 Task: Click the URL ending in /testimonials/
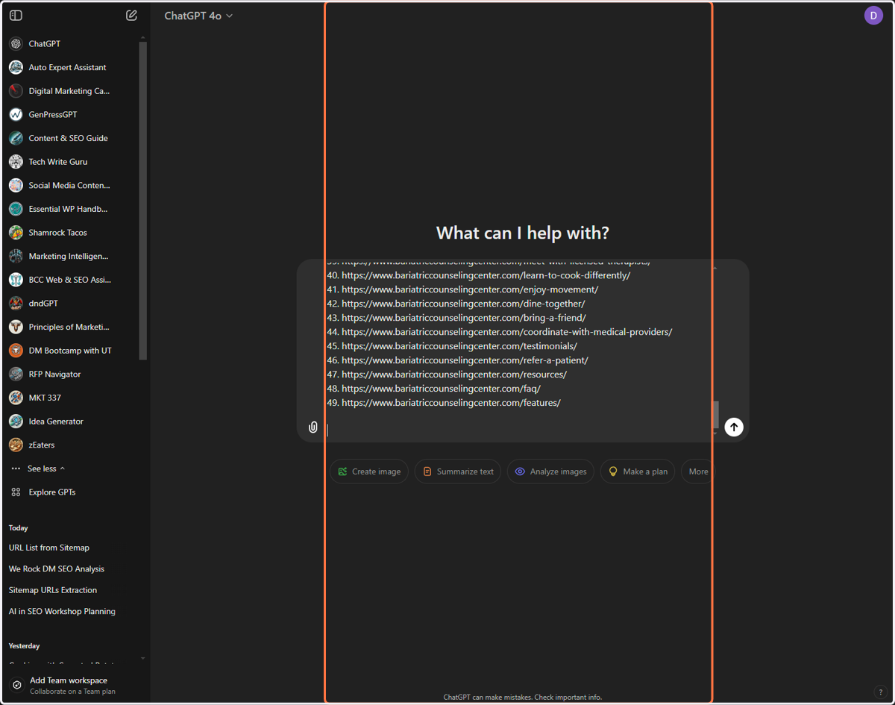pyautogui.click(x=459, y=346)
